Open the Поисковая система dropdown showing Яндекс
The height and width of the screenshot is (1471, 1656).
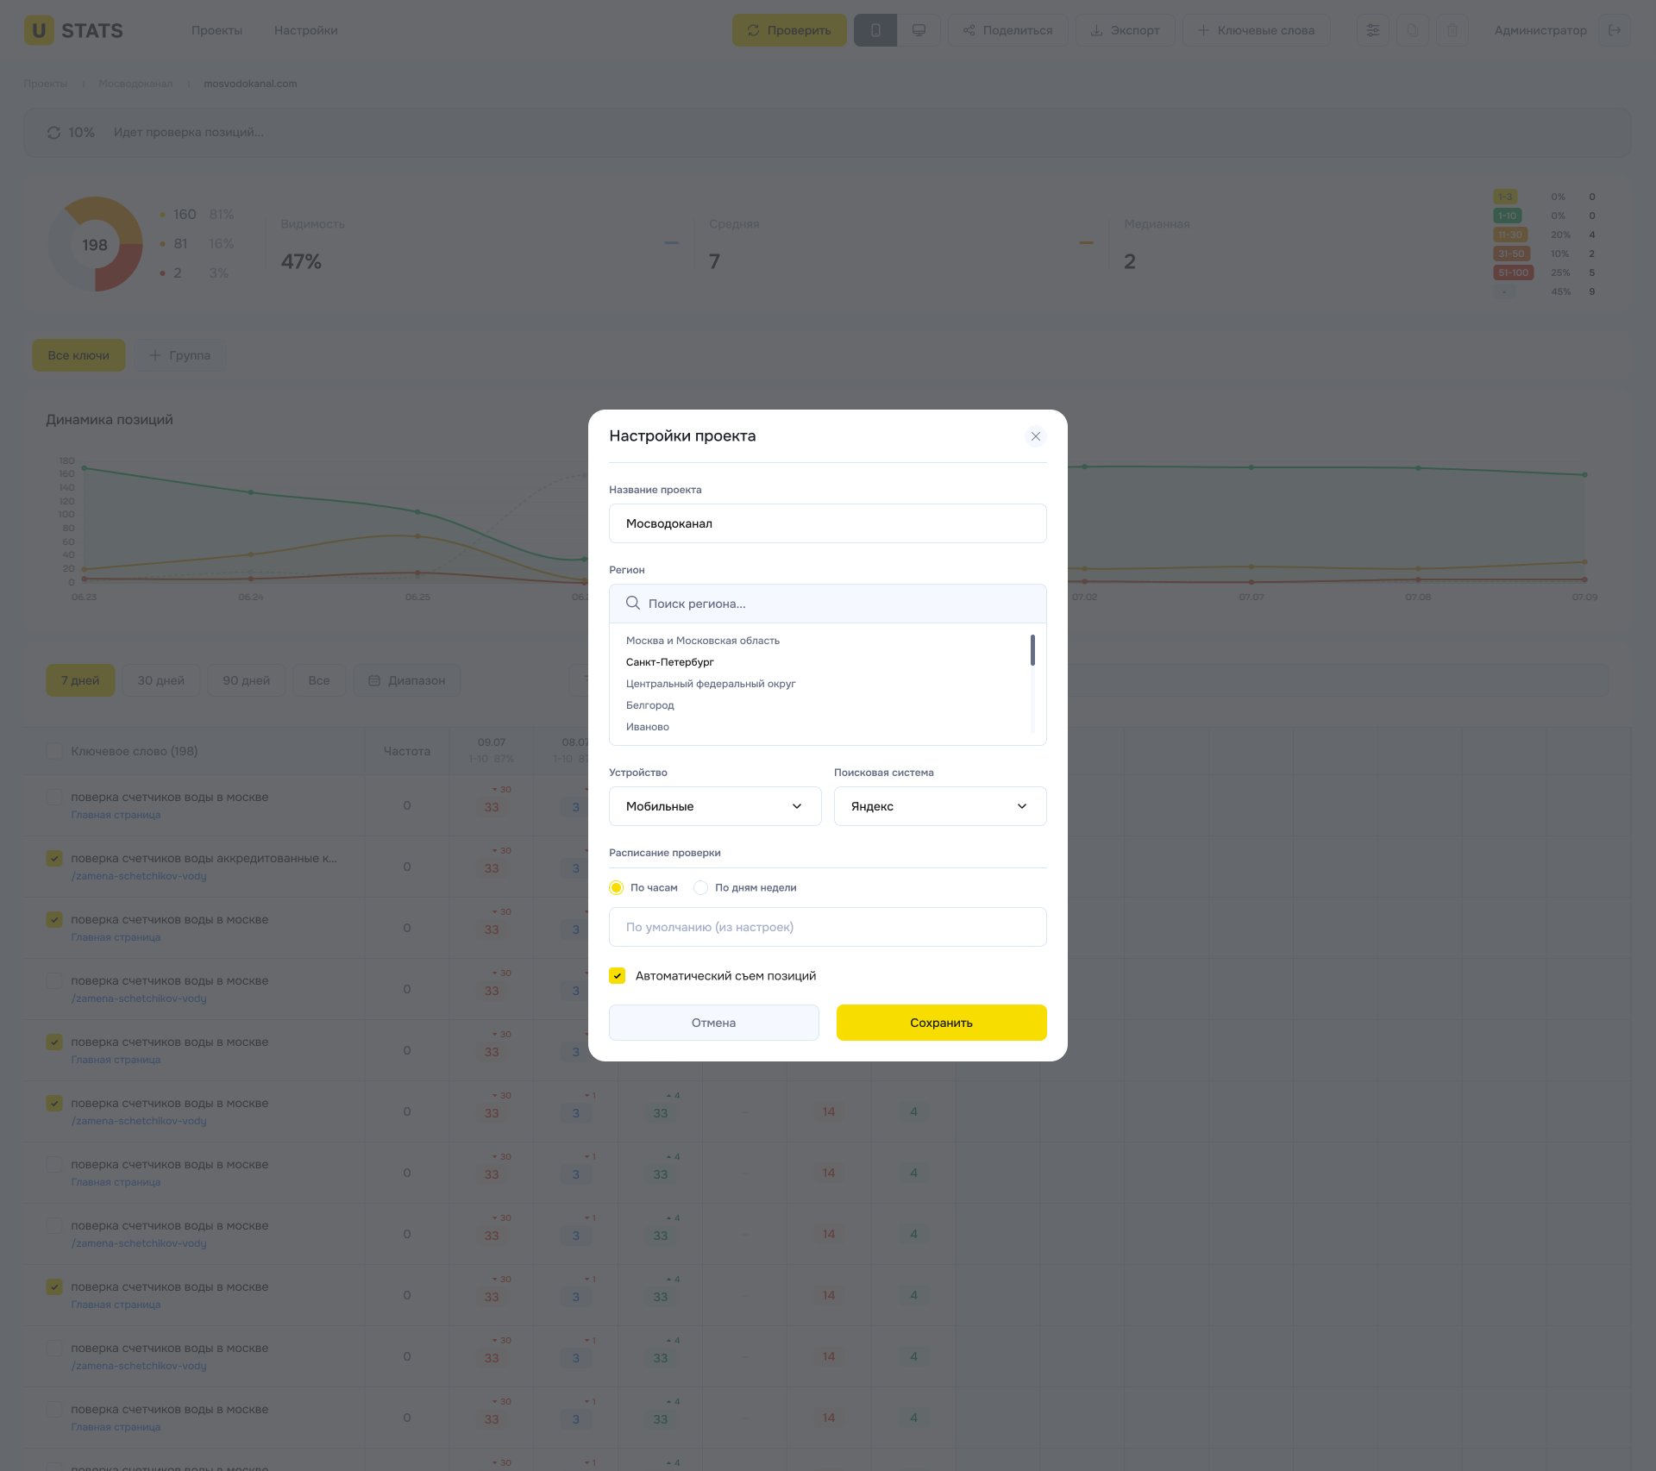point(939,806)
